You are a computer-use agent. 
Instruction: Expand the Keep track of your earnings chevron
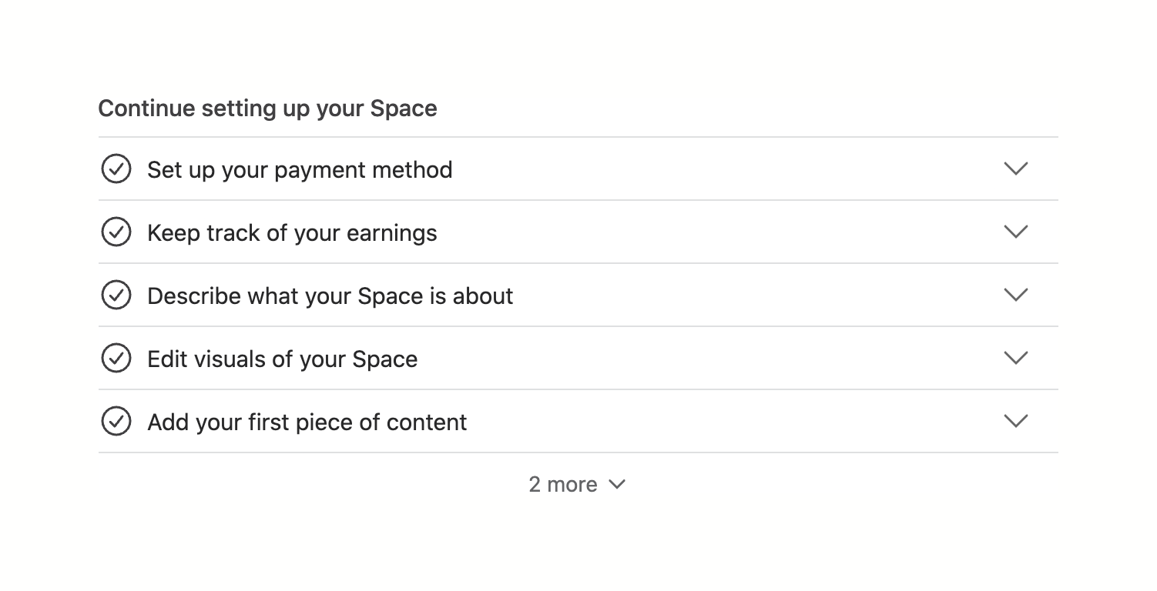click(1016, 232)
